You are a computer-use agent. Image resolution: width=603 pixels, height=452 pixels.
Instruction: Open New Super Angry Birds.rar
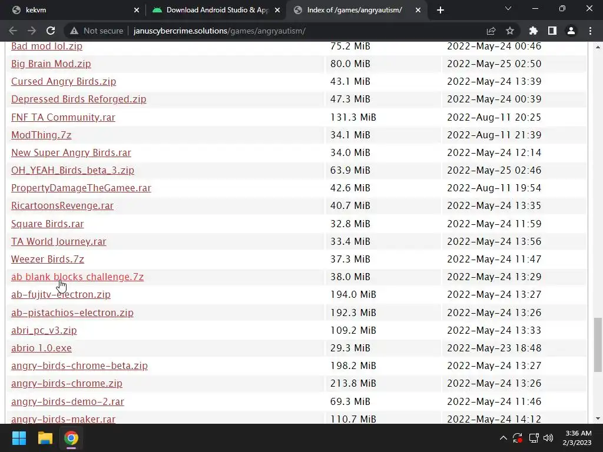click(71, 152)
